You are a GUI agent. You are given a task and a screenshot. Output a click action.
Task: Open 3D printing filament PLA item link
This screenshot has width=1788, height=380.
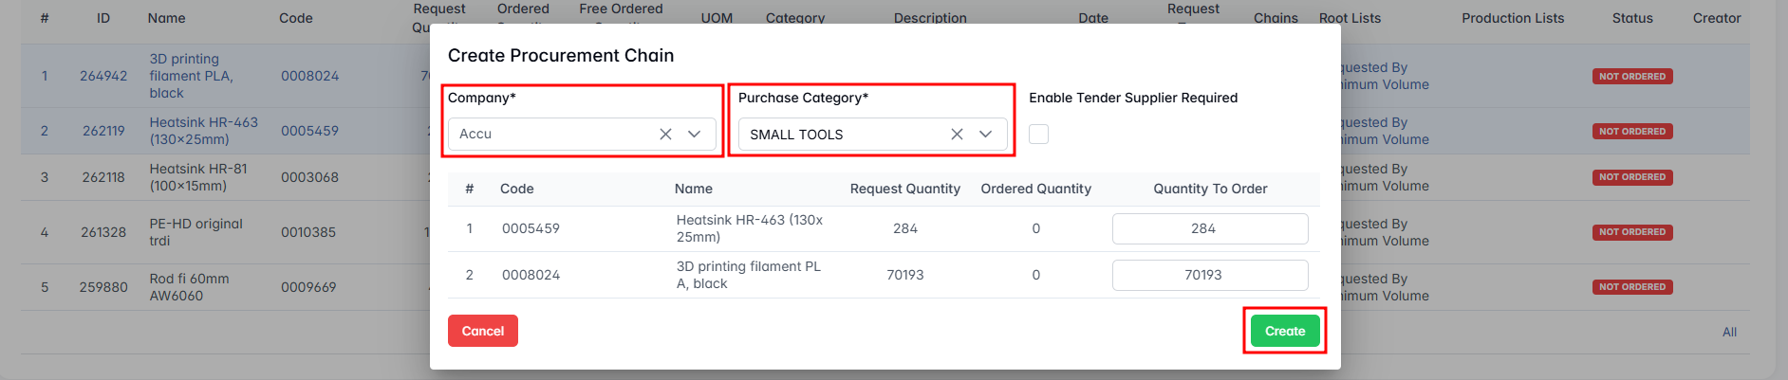(191, 76)
